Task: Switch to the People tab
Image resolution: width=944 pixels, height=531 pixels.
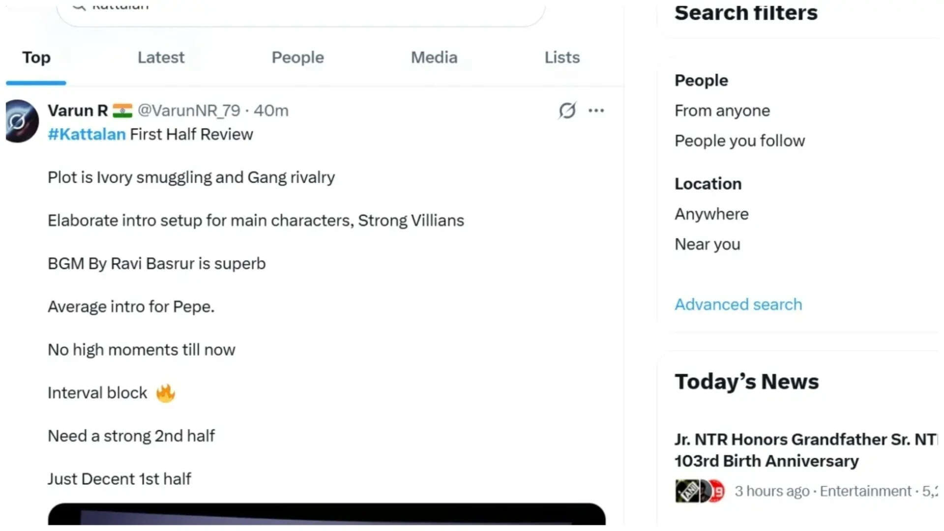Action: tap(297, 58)
